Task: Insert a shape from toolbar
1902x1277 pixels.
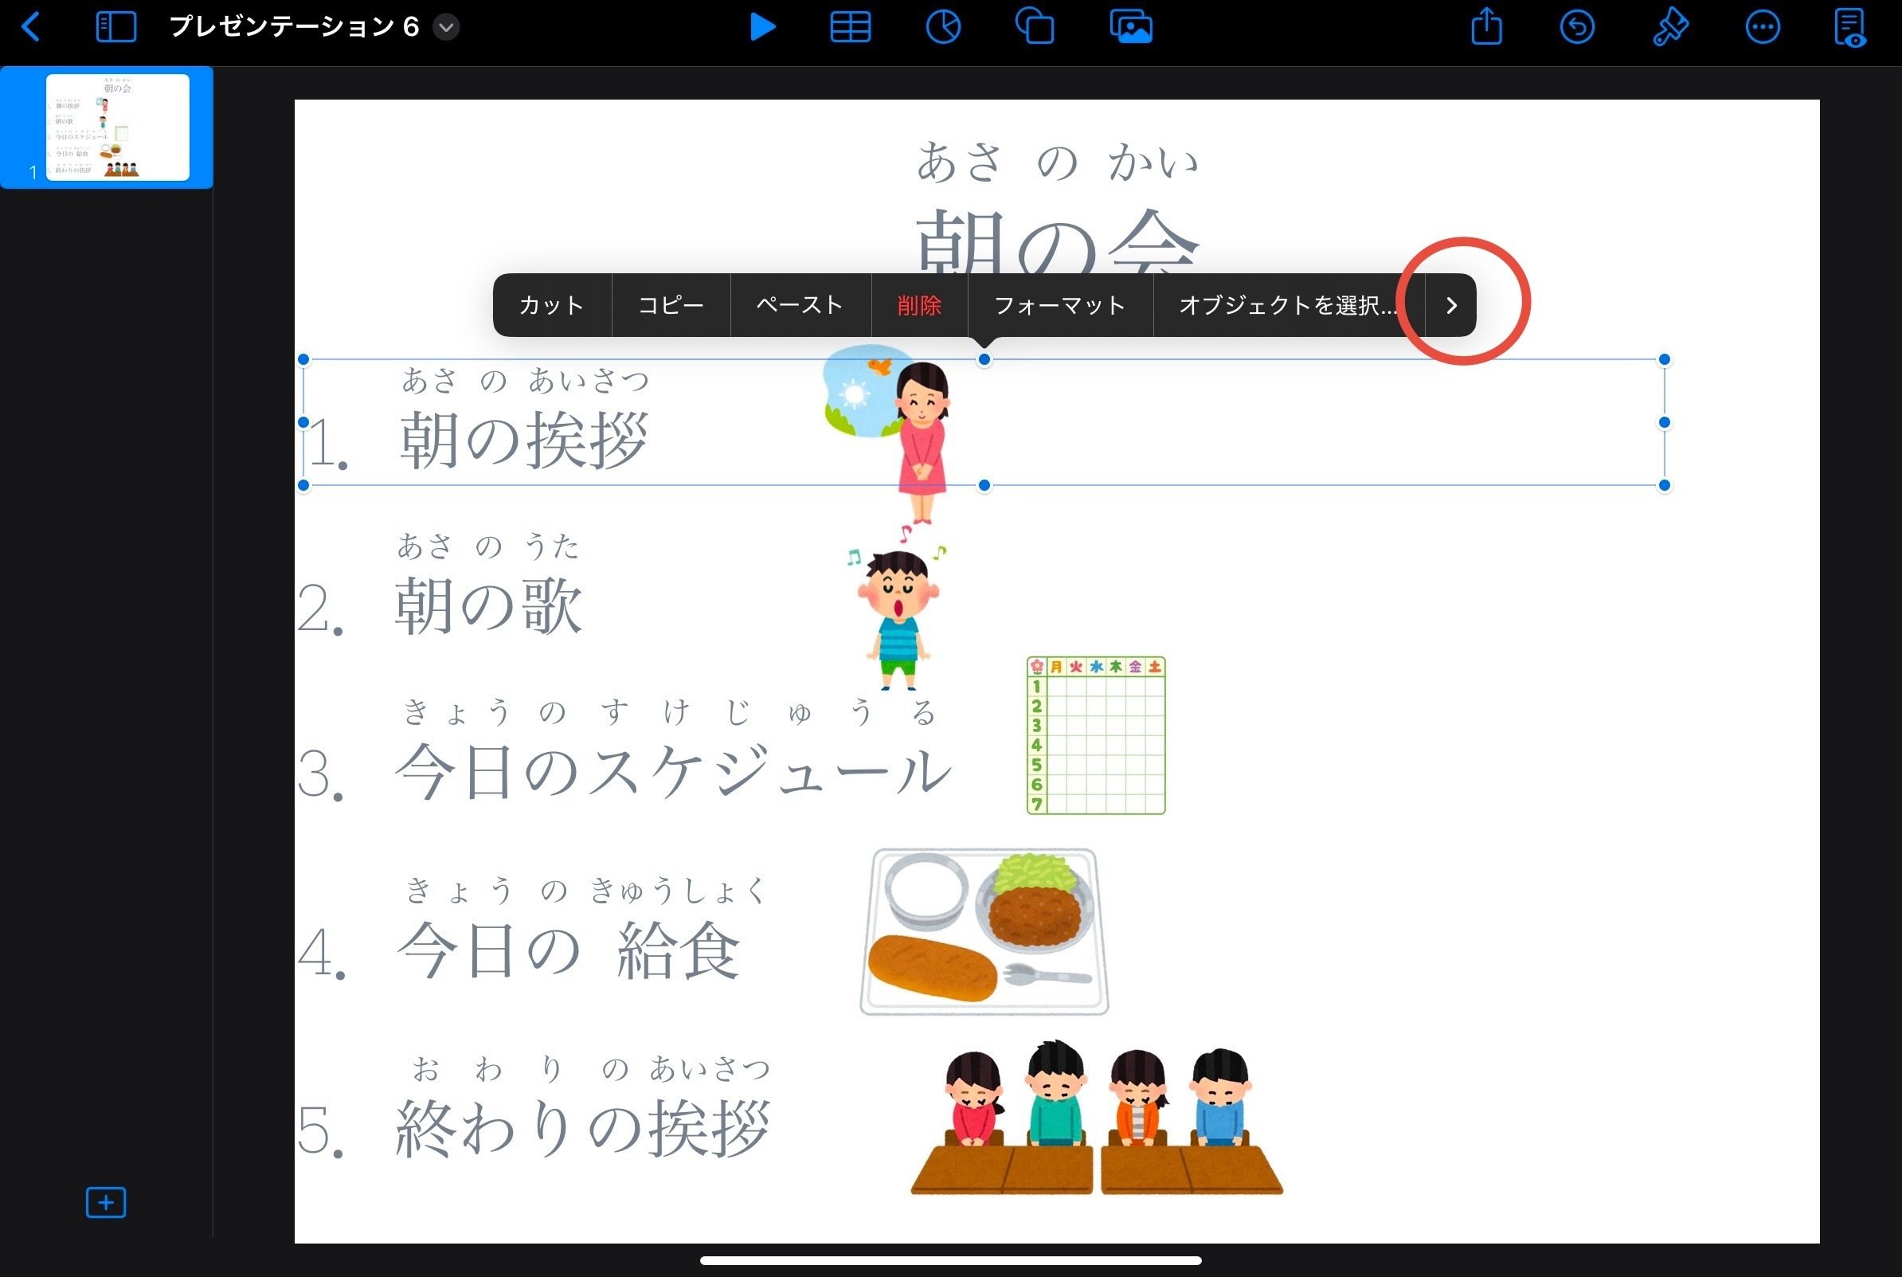Action: (1035, 27)
